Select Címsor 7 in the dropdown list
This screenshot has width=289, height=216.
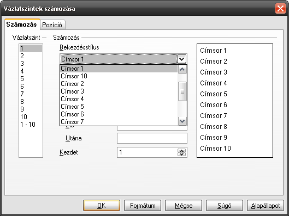119,122
